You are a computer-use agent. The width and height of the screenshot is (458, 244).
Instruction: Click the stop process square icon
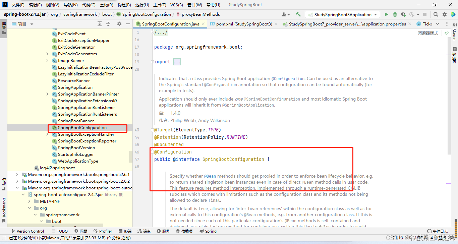(x=425, y=14)
